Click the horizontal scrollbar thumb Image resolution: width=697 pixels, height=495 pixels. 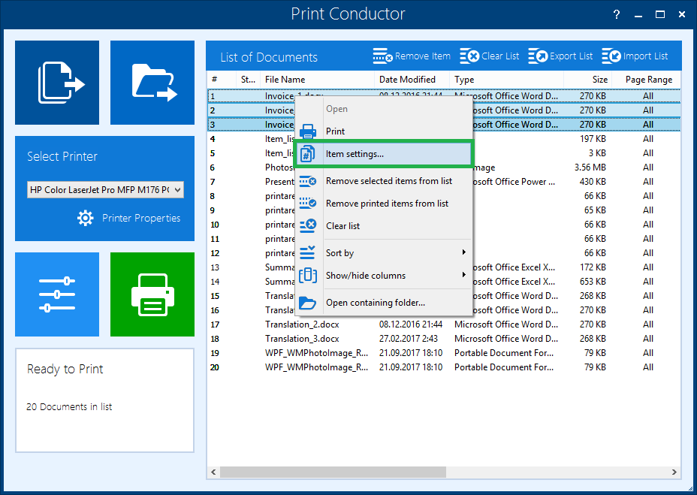pyautogui.click(x=333, y=472)
